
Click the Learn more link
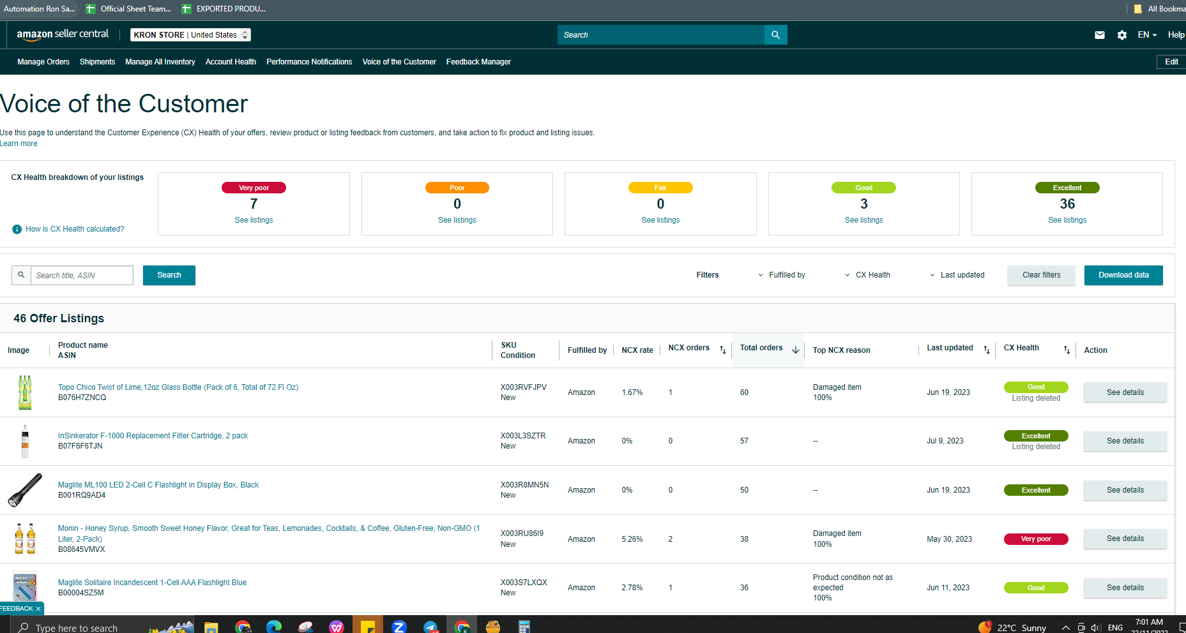click(x=19, y=144)
